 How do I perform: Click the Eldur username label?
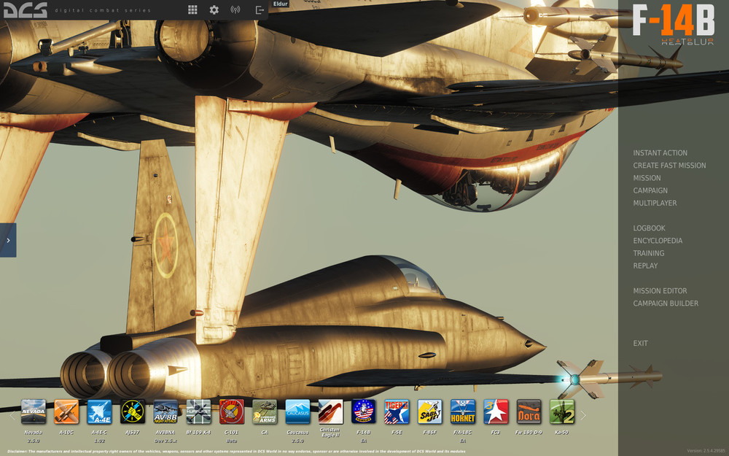pos(281,4)
